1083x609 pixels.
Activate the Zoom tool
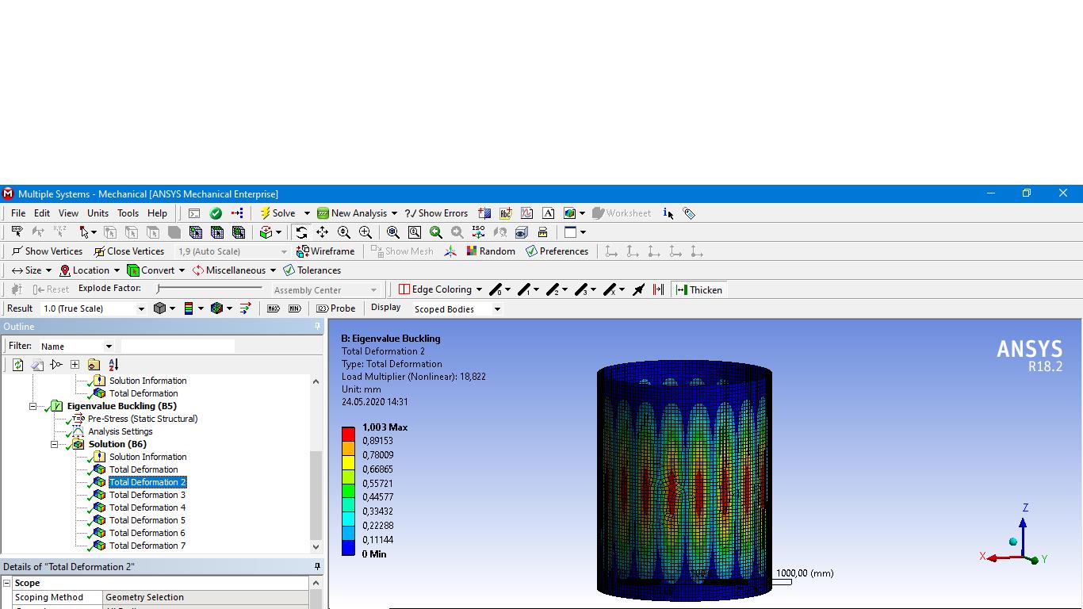344,232
